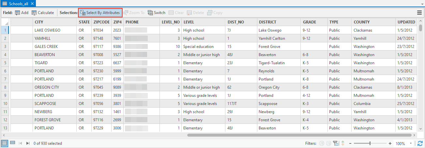Select row 1 by its row header

[5, 30]
